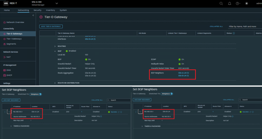This screenshot has height=139, width=262.
Task: Click ADD BGP NEIGHBOR in left panel
Action: coord(11,100)
